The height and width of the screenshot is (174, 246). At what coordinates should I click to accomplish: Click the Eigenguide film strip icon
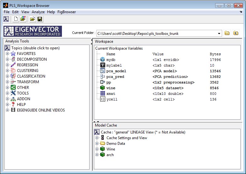click(13, 110)
